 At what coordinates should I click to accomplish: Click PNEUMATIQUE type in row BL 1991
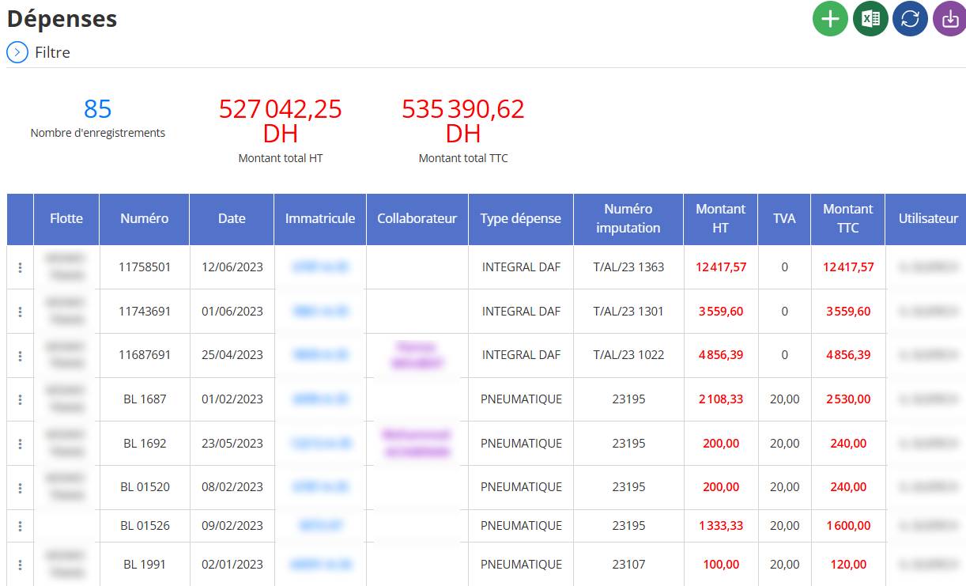[x=521, y=565]
